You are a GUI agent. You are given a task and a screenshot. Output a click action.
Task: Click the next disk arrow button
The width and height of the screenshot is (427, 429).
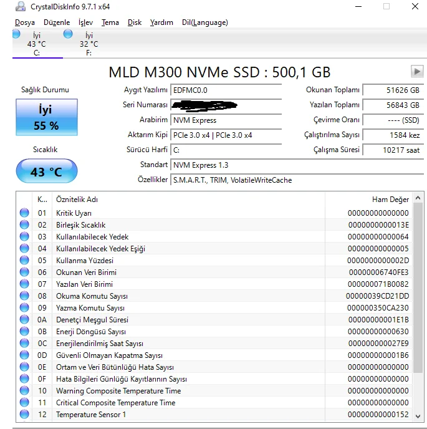pyautogui.click(x=417, y=72)
